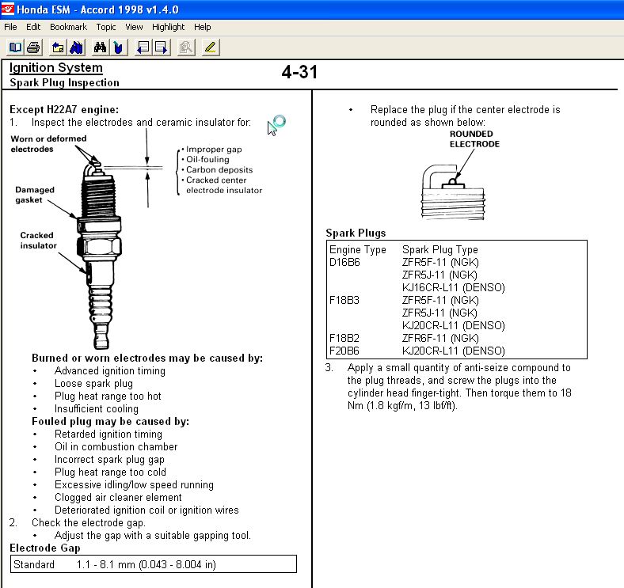Image resolution: width=624 pixels, height=588 pixels.
Task: Click the open book contents icon
Action: [15, 47]
